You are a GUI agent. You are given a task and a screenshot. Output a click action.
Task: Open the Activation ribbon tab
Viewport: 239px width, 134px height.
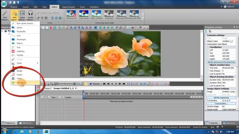point(94,7)
